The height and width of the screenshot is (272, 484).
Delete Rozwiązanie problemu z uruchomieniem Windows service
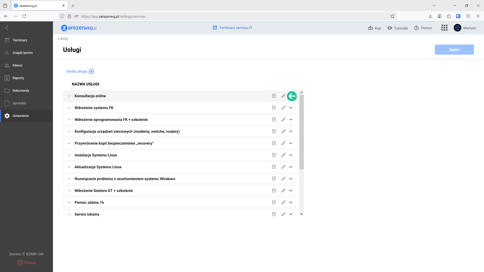(274, 179)
